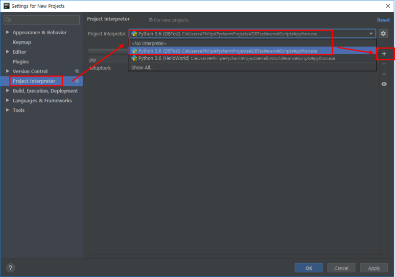Click the Python icon on the HelloWorld entry
The image size is (395, 277).
coord(134,58)
